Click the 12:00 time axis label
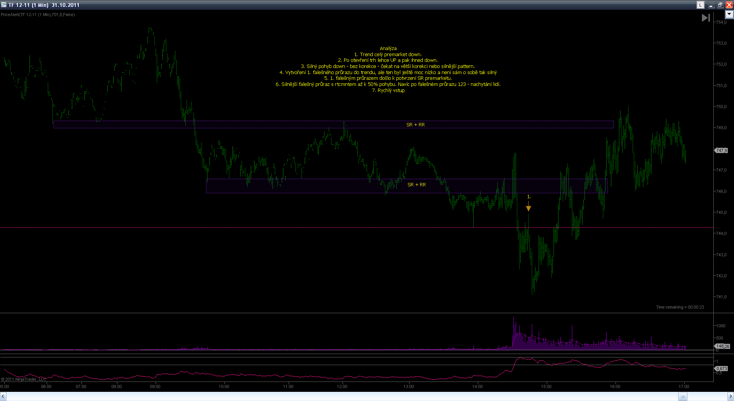 point(342,386)
